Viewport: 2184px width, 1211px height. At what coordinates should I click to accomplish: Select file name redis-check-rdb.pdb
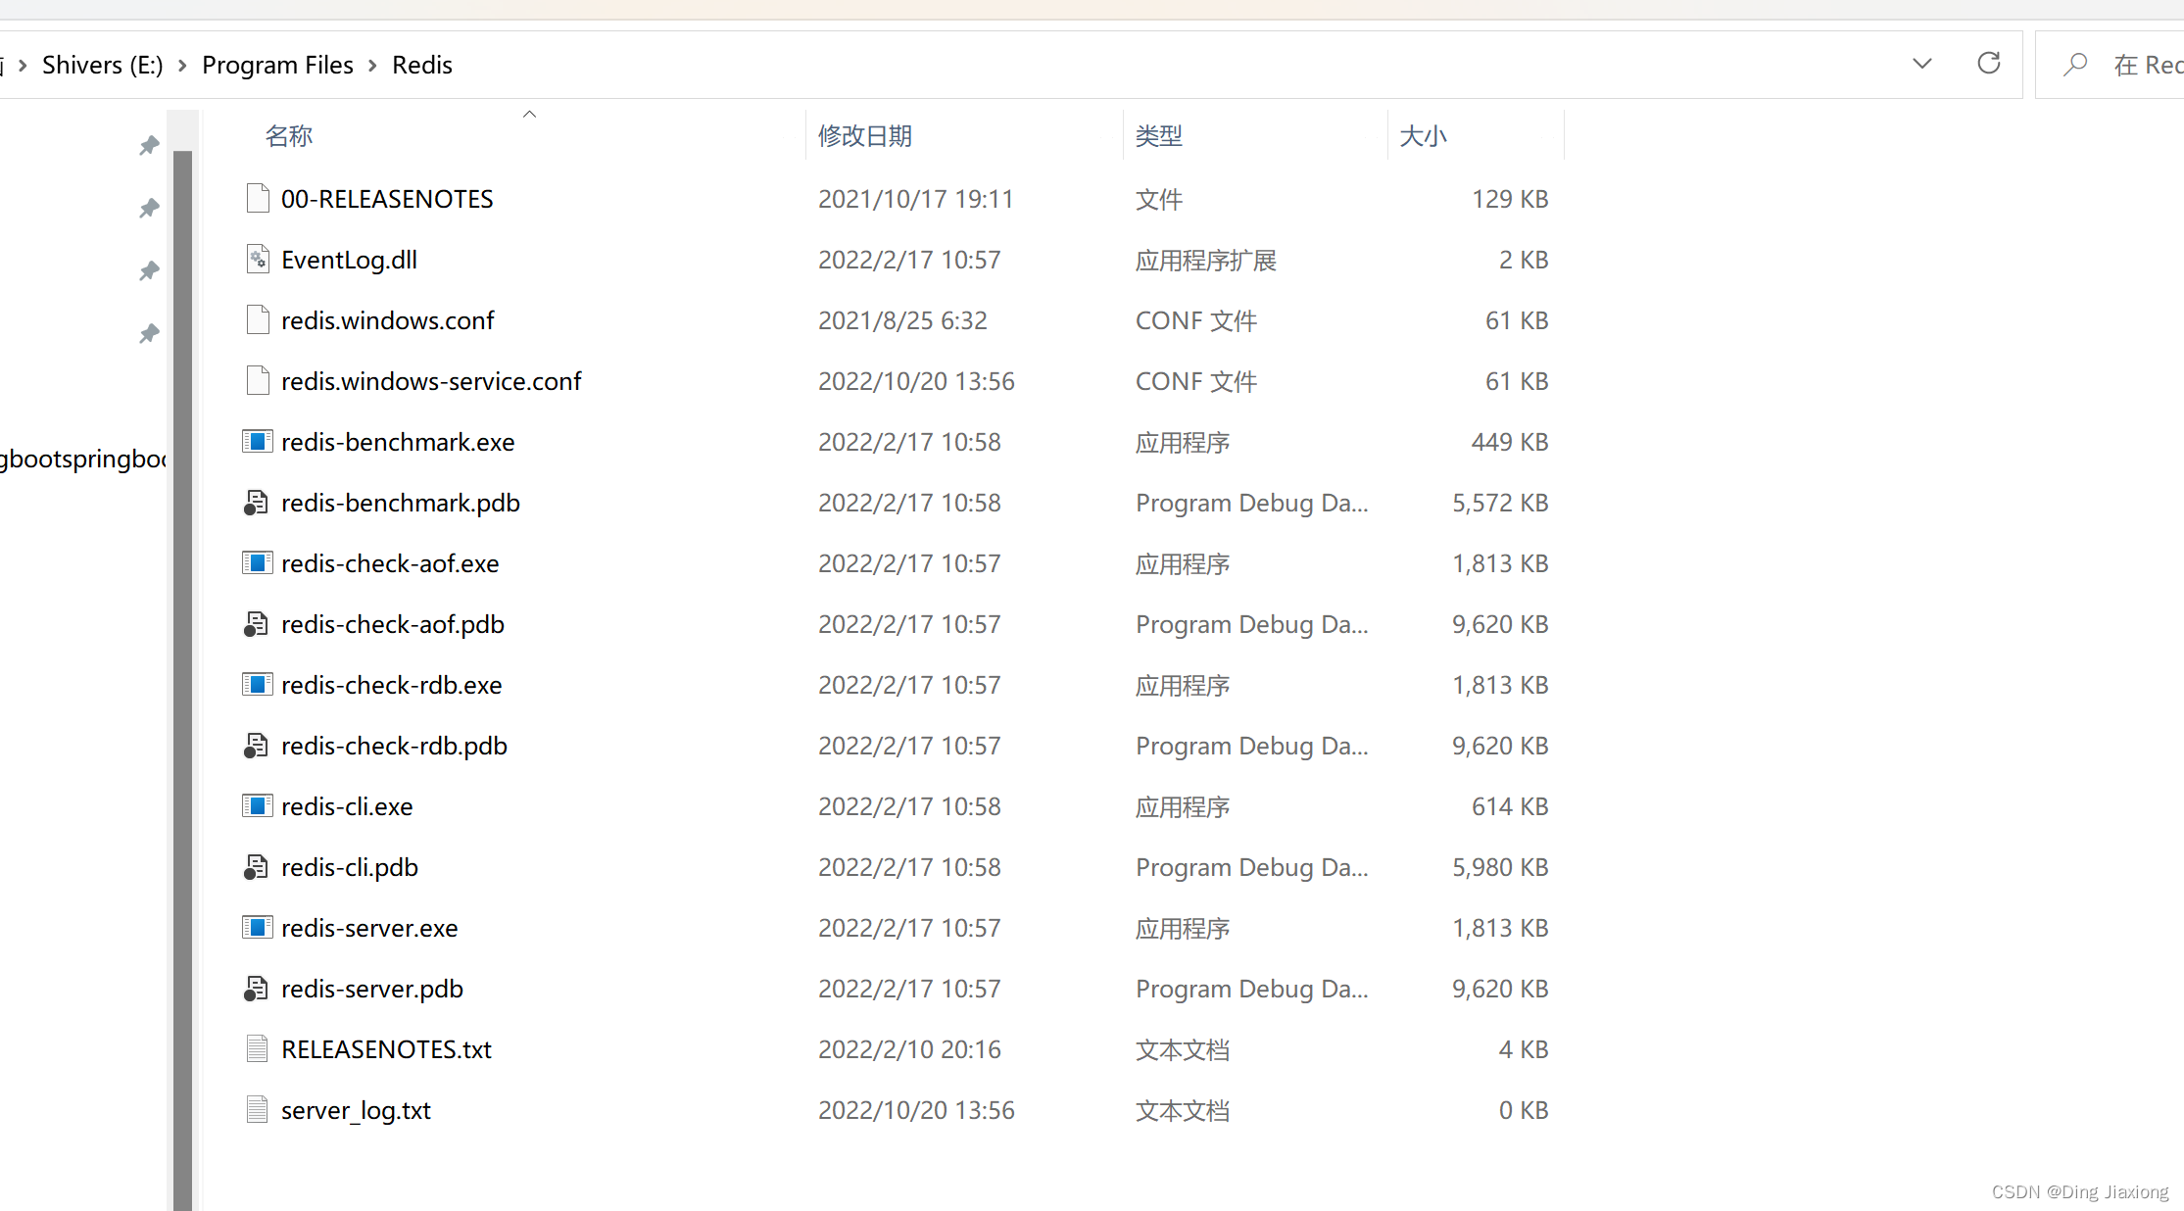[x=394, y=746]
